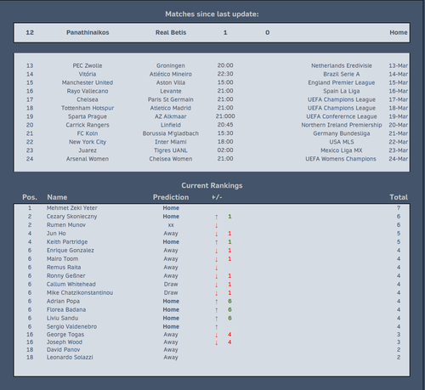
Task: Select Panathinaikos in the result row
Action: pos(88,32)
